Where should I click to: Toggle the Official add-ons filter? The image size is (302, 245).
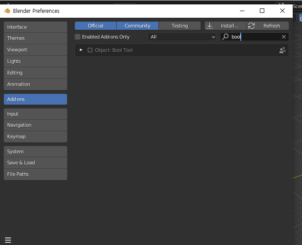(x=95, y=26)
